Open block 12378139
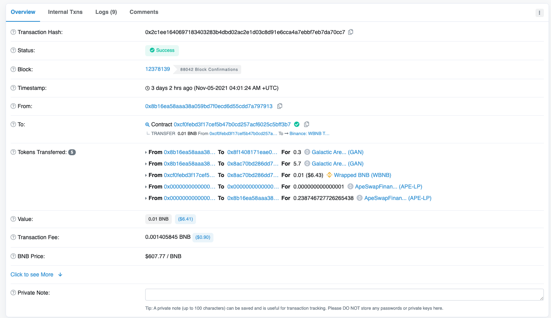 tap(157, 69)
